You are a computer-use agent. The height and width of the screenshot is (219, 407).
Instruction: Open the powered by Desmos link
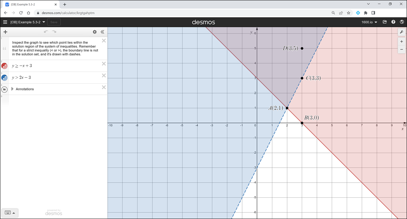[x=53, y=212]
